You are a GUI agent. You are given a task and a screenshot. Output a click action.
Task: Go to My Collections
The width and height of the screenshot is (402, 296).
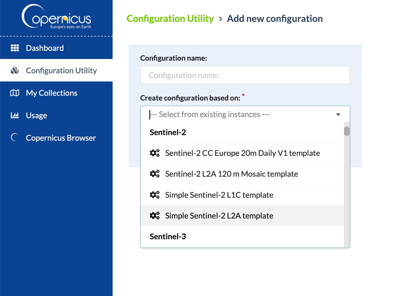click(56, 93)
